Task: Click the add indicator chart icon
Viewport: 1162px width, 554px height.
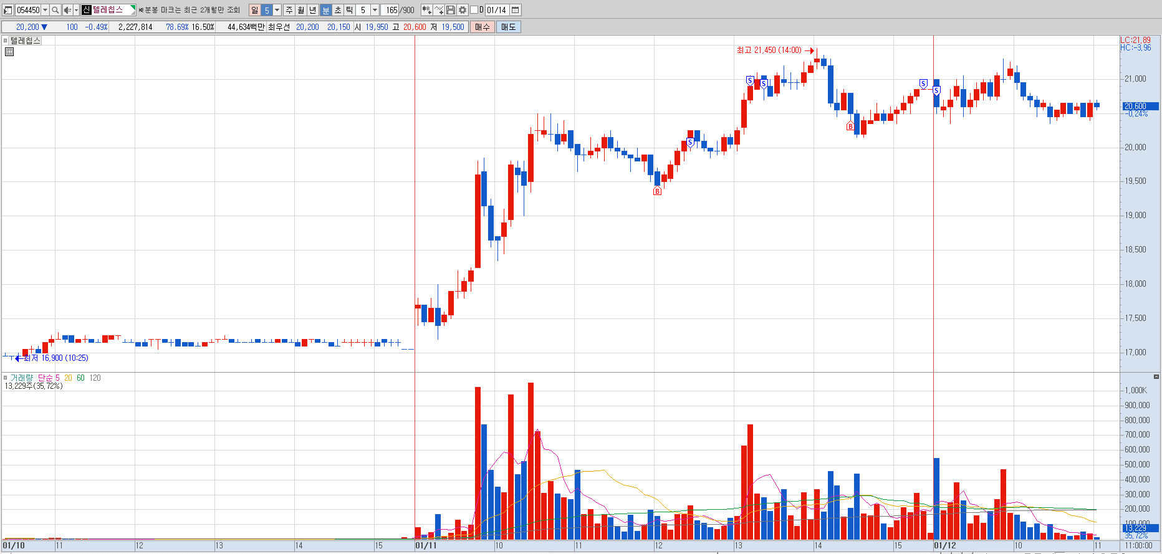Action: [426, 10]
